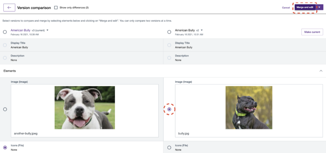
Task: Select the right Description radio button
Action: [169, 58]
